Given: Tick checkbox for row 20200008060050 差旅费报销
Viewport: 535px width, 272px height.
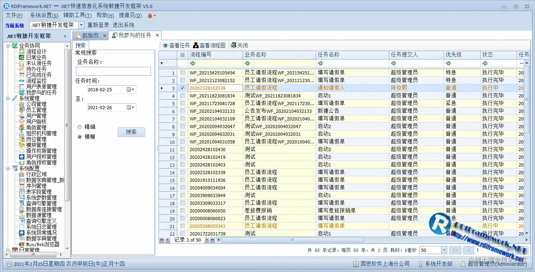Looking at the screenshot, I should [182, 211].
